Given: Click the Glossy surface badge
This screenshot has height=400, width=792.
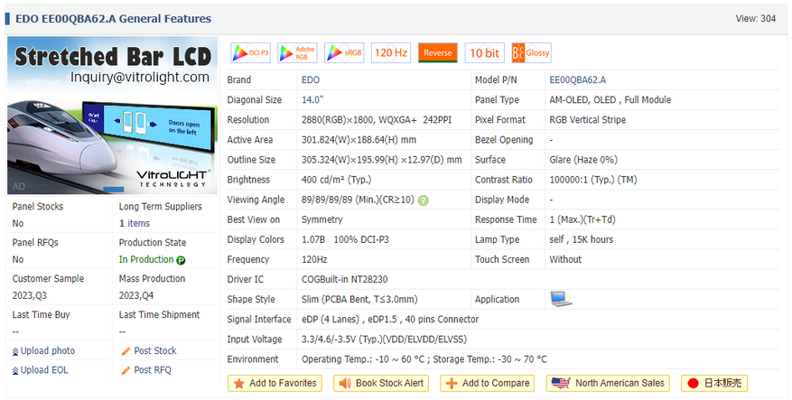Looking at the screenshot, I should (531, 52).
